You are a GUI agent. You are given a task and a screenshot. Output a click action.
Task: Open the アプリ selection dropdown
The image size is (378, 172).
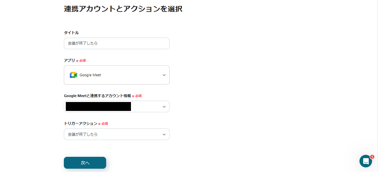(x=116, y=75)
